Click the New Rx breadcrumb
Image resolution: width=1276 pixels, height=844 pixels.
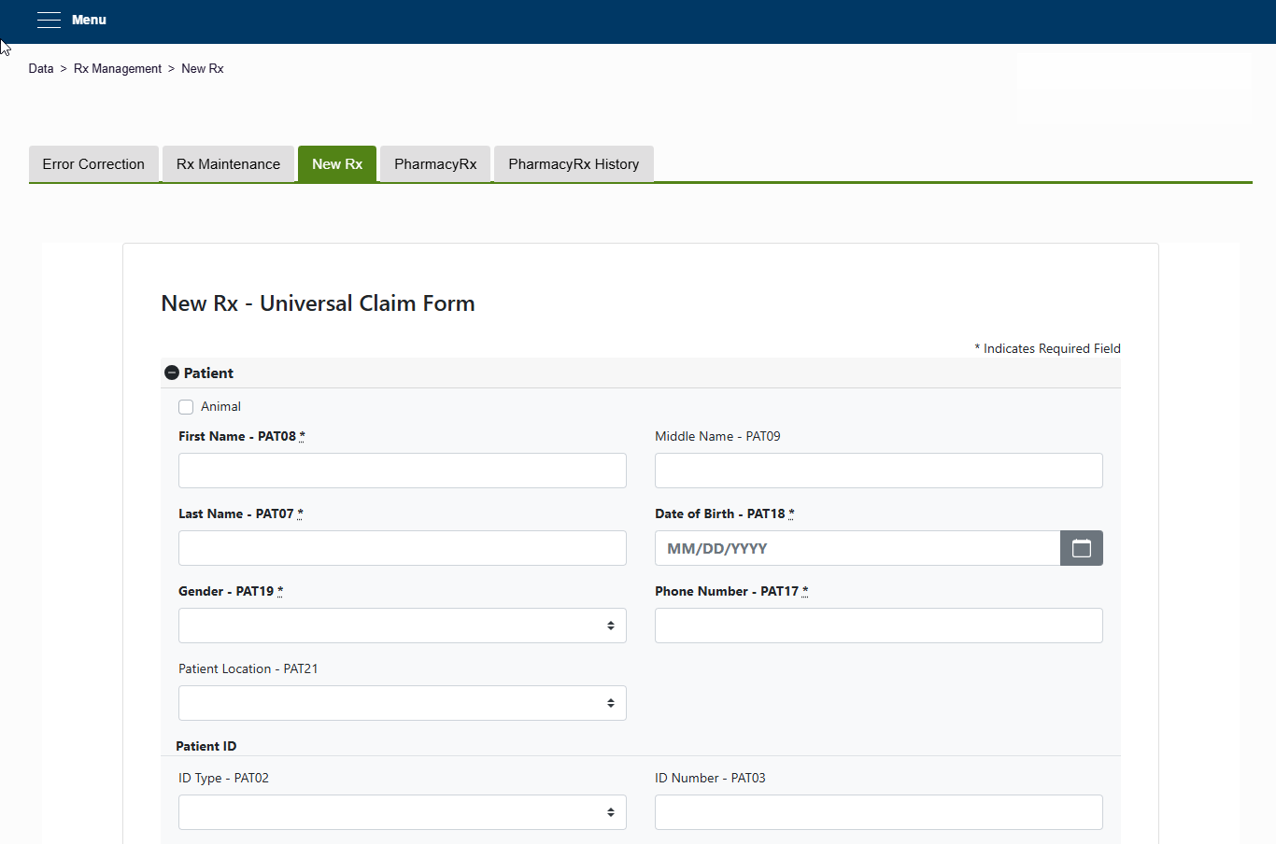coord(203,69)
